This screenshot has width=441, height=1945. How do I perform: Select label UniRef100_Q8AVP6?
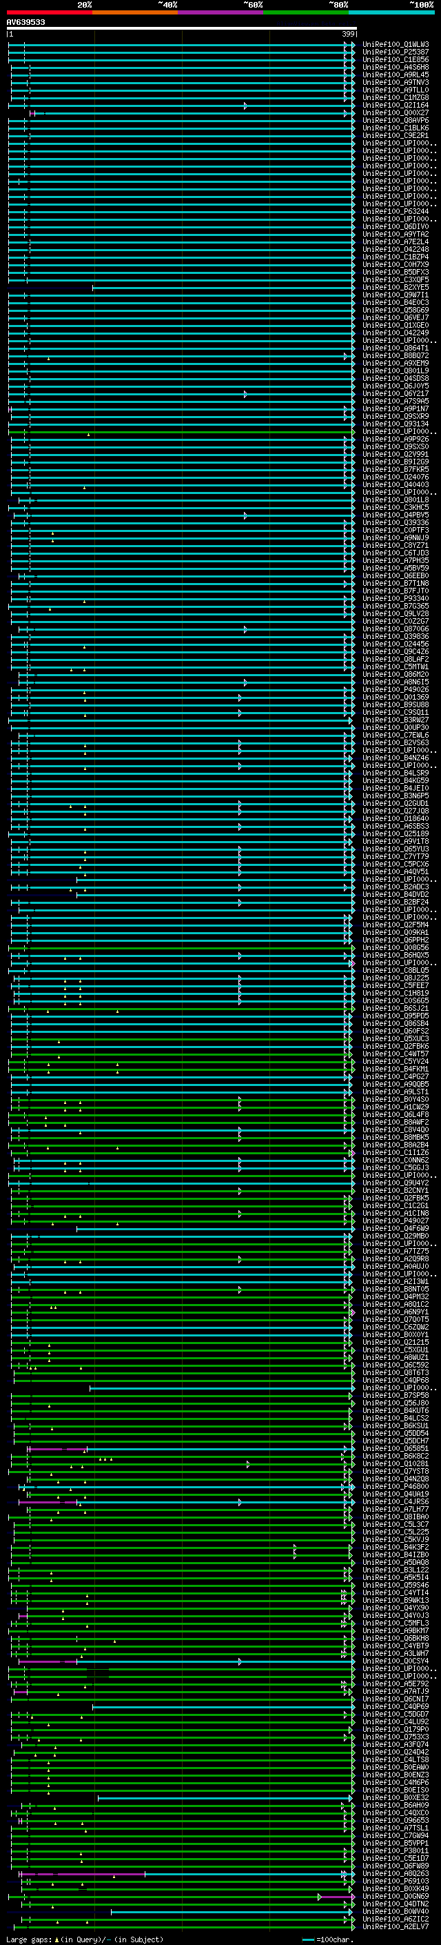click(x=396, y=120)
